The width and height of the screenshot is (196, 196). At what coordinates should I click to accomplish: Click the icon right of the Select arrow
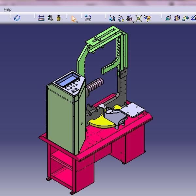tap(88, 18)
